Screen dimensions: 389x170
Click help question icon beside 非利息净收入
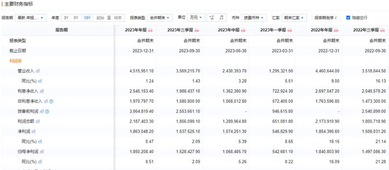click(52, 101)
